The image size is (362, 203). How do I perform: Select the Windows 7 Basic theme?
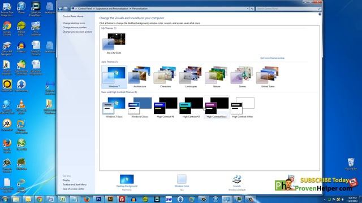(114, 107)
